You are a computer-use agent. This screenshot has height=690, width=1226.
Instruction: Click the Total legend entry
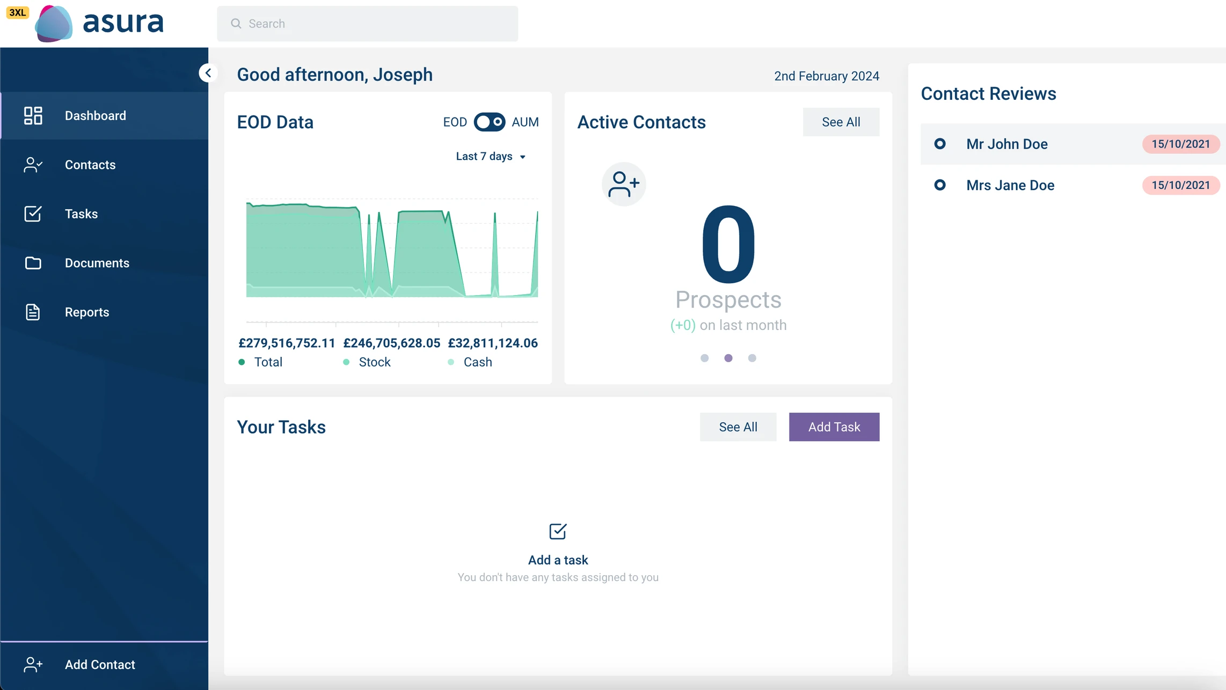[x=260, y=362]
